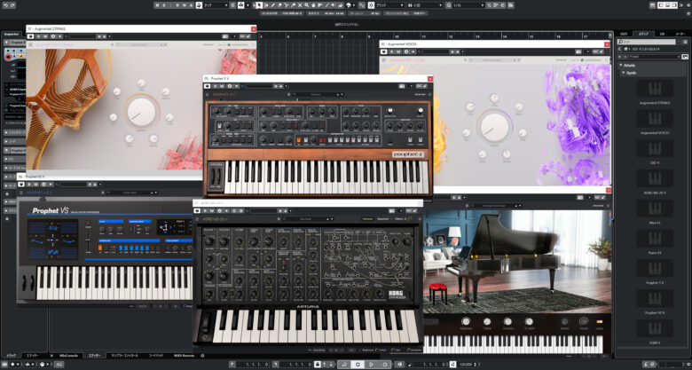Select Augmented STRINGS thumbnail in media browser
The width and height of the screenshot is (692, 370).
pyautogui.click(x=655, y=89)
